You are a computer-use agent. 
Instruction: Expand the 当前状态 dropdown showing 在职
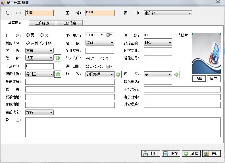(x=39, y=112)
